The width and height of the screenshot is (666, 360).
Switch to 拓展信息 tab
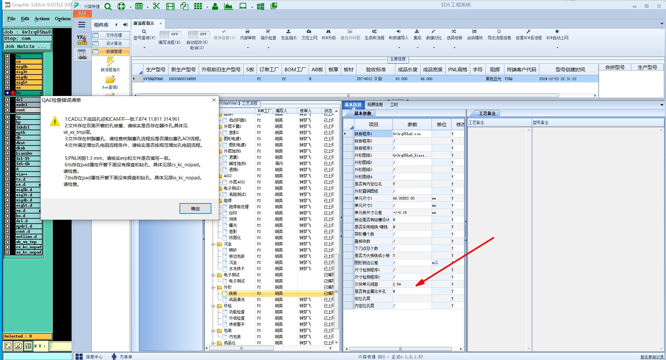tap(375, 104)
